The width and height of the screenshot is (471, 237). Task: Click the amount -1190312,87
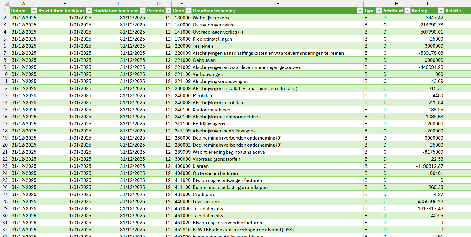[427, 166]
